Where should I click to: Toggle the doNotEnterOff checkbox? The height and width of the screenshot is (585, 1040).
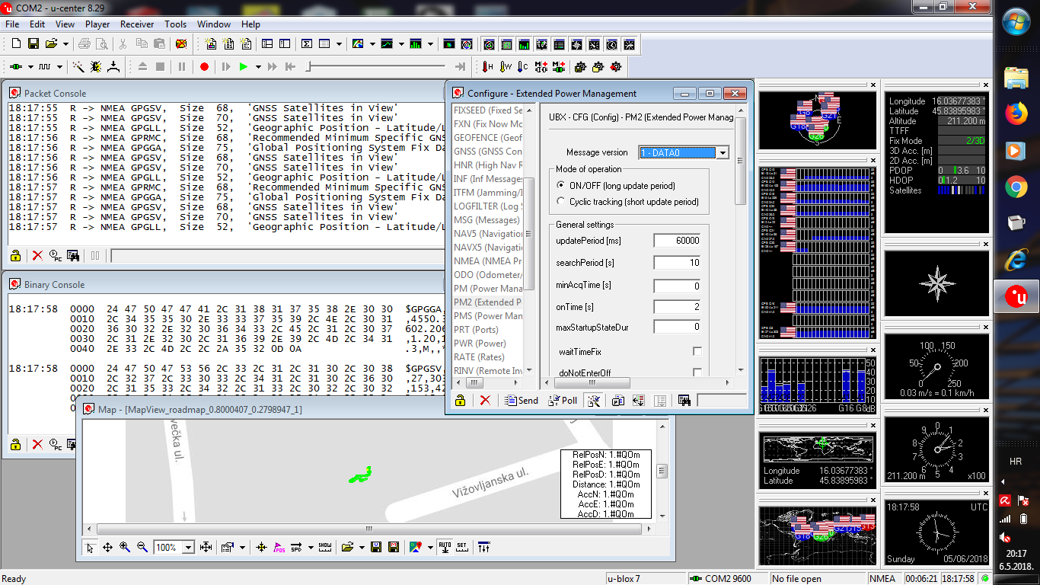697,372
